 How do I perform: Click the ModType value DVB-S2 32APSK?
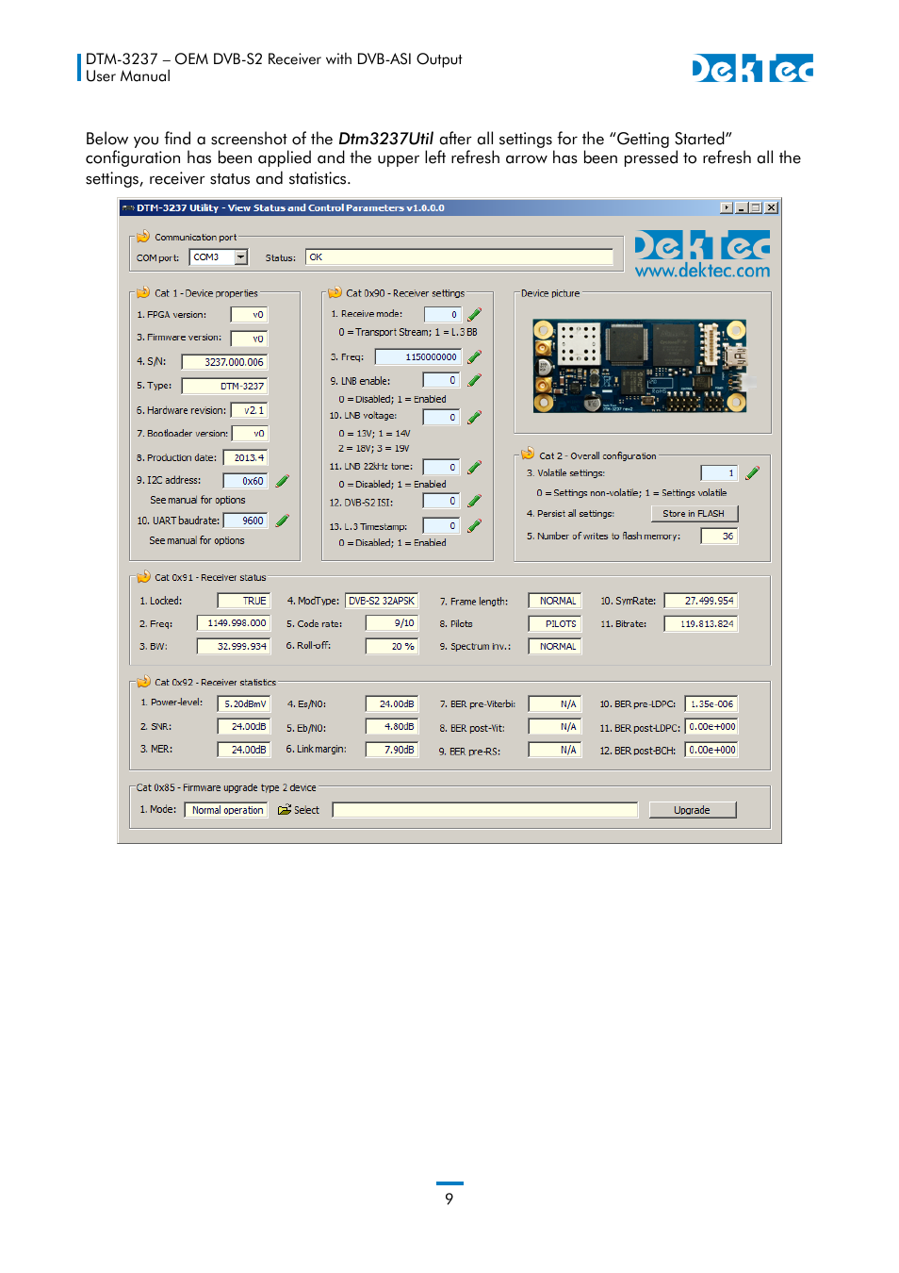pos(381,601)
